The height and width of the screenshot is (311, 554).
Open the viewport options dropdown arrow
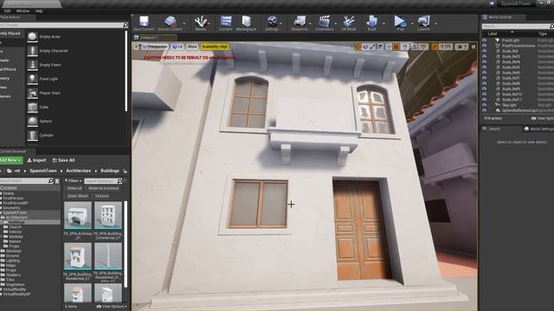pos(137,47)
